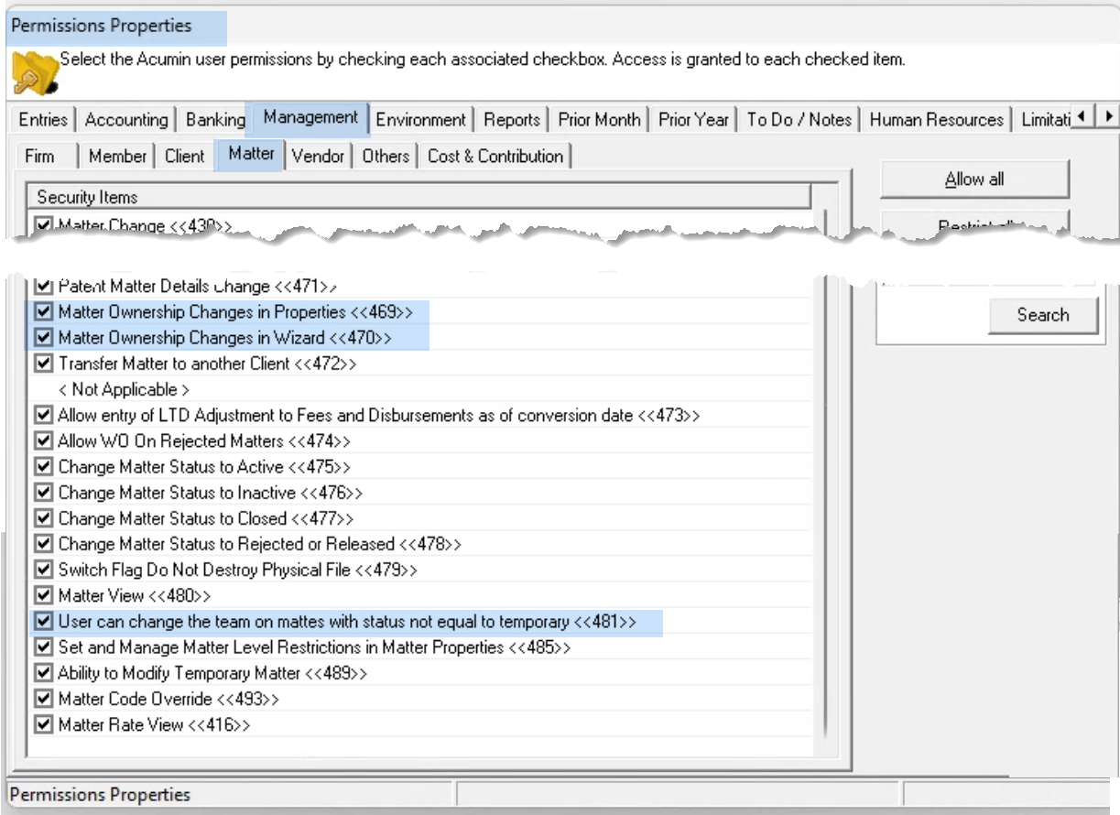Uncheck Matter Ownership Changes in Properties checkbox
The height and width of the screenshot is (815, 1120).
pyautogui.click(x=43, y=312)
